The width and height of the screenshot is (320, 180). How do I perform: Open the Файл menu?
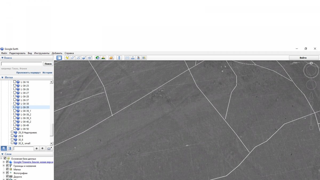(4, 53)
